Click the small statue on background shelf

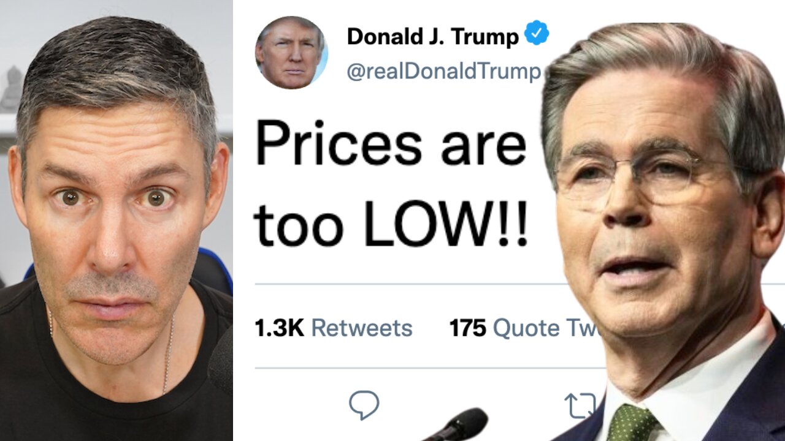(x=10, y=89)
